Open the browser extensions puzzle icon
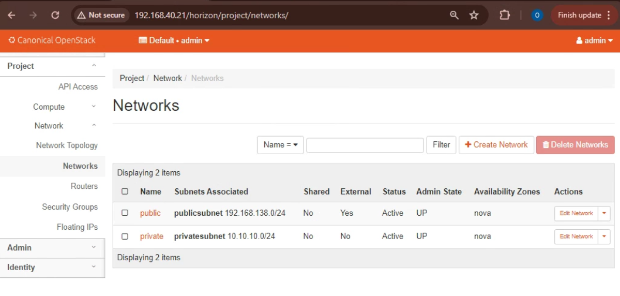The image size is (620, 296). [x=505, y=16]
